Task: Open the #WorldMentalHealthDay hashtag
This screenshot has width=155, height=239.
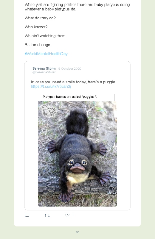Action: (46, 54)
